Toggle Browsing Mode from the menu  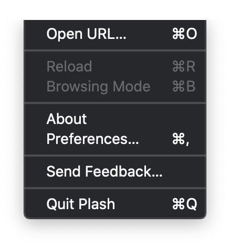[x=115, y=86]
